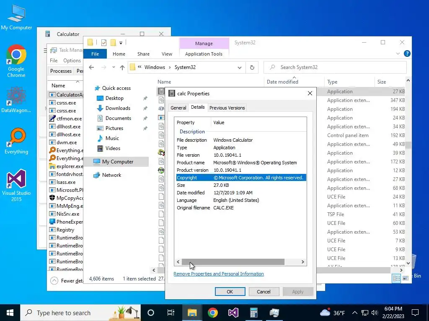Image resolution: width=429 pixels, height=321 pixels.
Task: Select Downloads in navigation pane
Action: (118, 108)
